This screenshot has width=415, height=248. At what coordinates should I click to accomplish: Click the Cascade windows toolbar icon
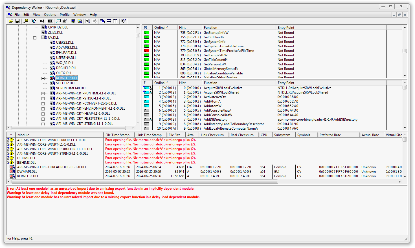(x=102, y=21)
